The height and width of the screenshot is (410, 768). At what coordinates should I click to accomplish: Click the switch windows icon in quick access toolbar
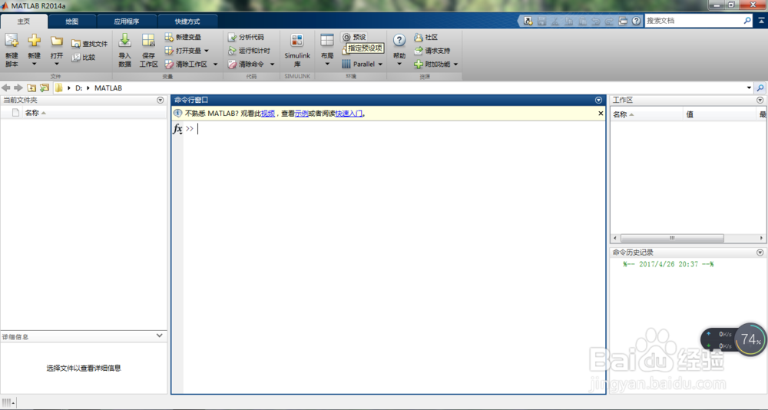coord(623,21)
